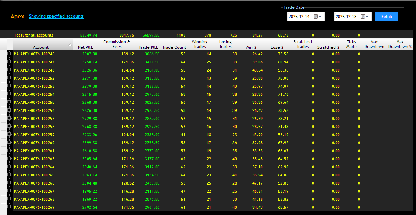Image resolution: width=416 pixels, height=215 pixels.
Task: Expand row PA-APEX-0076-100263
Action: (9, 158)
